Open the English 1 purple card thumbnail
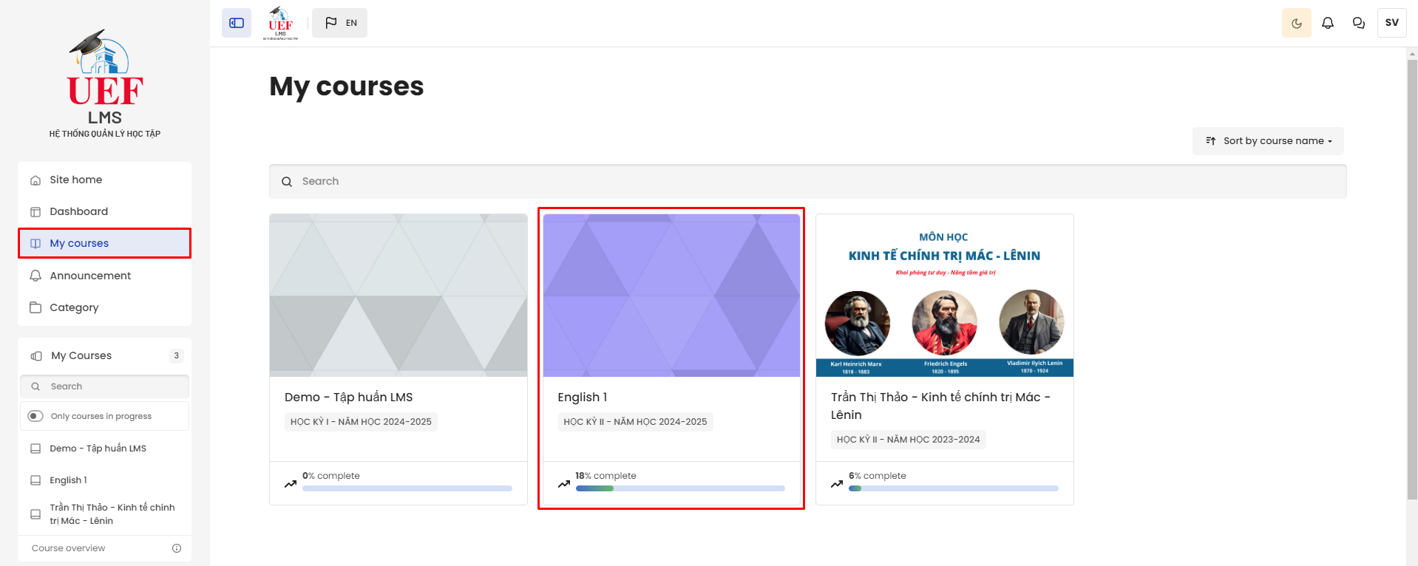The height and width of the screenshot is (566, 1418). [x=671, y=296]
